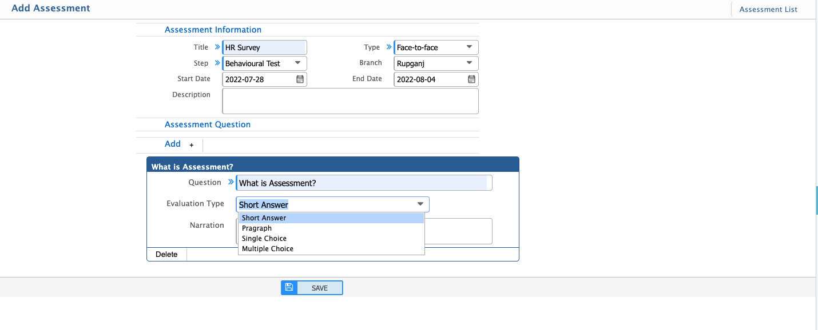Click the SAVE button
This screenshot has height=330, width=818.
tap(319, 287)
